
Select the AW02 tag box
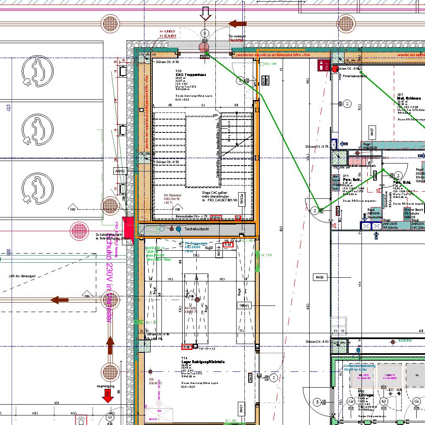[120, 171]
